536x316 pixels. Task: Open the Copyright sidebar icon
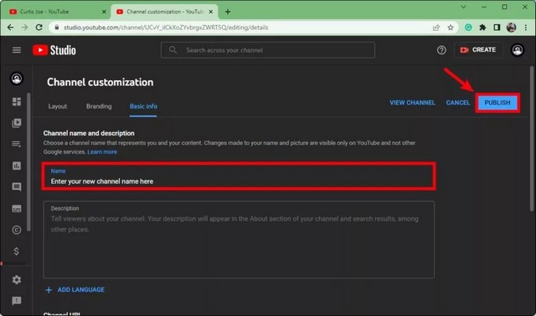point(17,230)
